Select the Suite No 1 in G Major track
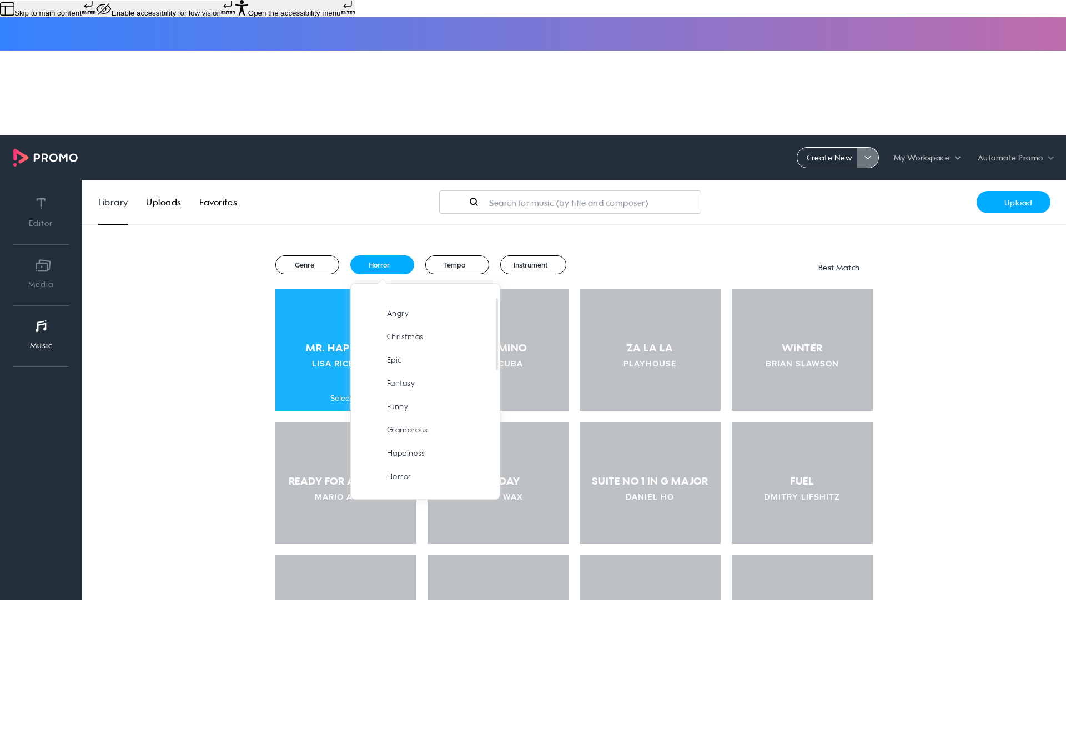The width and height of the screenshot is (1066, 735). click(650, 483)
